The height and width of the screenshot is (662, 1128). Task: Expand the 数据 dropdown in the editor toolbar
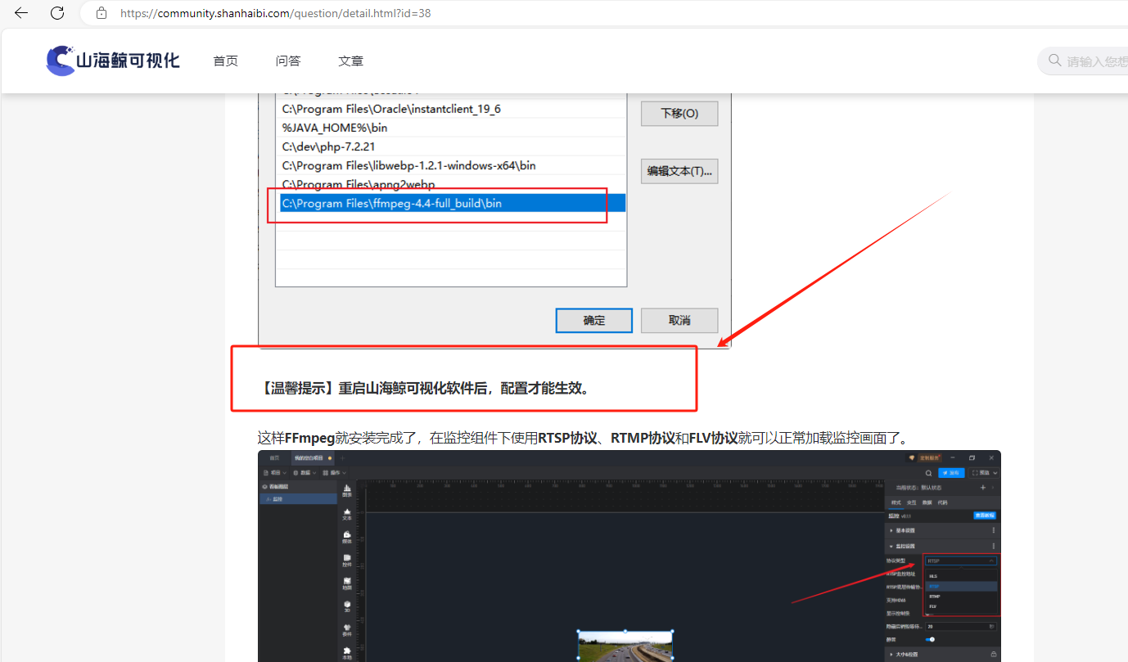(305, 473)
